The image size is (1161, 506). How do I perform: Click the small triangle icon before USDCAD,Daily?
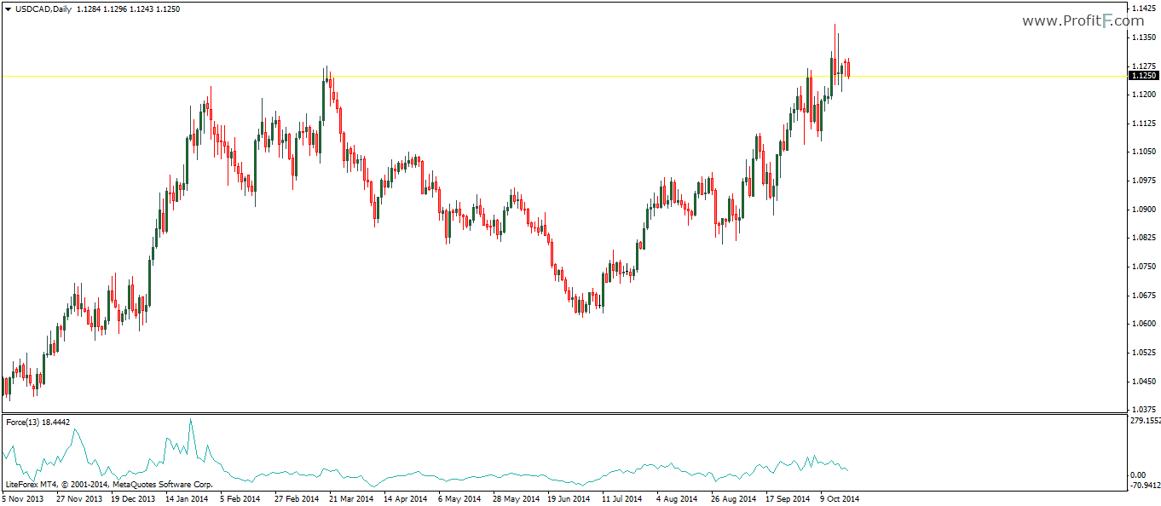(8, 9)
